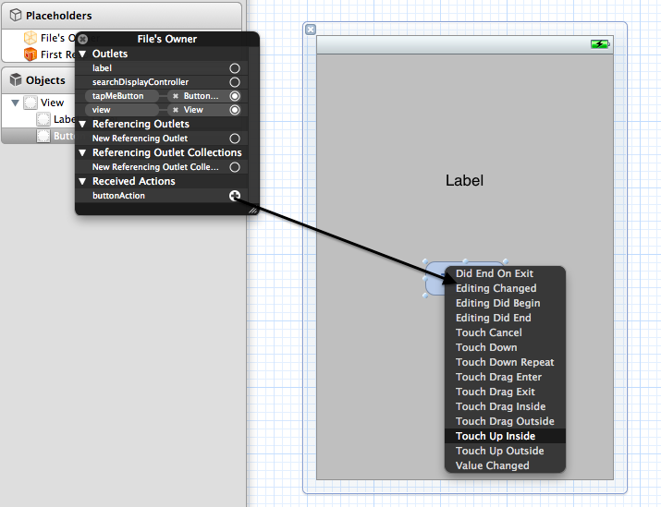Click the Placeholders header text
This screenshot has height=507, width=661.
tap(59, 16)
